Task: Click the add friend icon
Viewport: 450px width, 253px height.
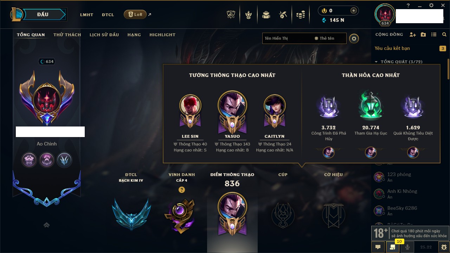Action: (413, 34)
